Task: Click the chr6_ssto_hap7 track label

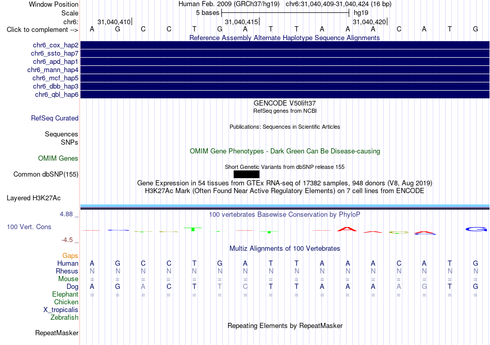Action: click(55, 54)
